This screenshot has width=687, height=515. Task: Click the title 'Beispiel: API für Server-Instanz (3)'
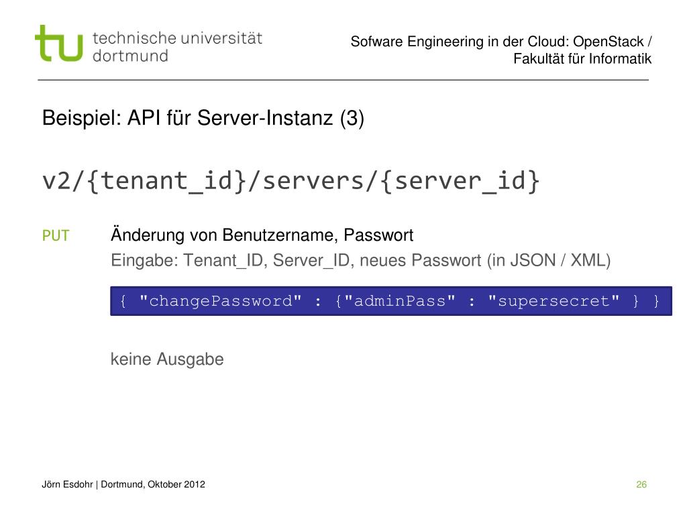pos(203,118)
